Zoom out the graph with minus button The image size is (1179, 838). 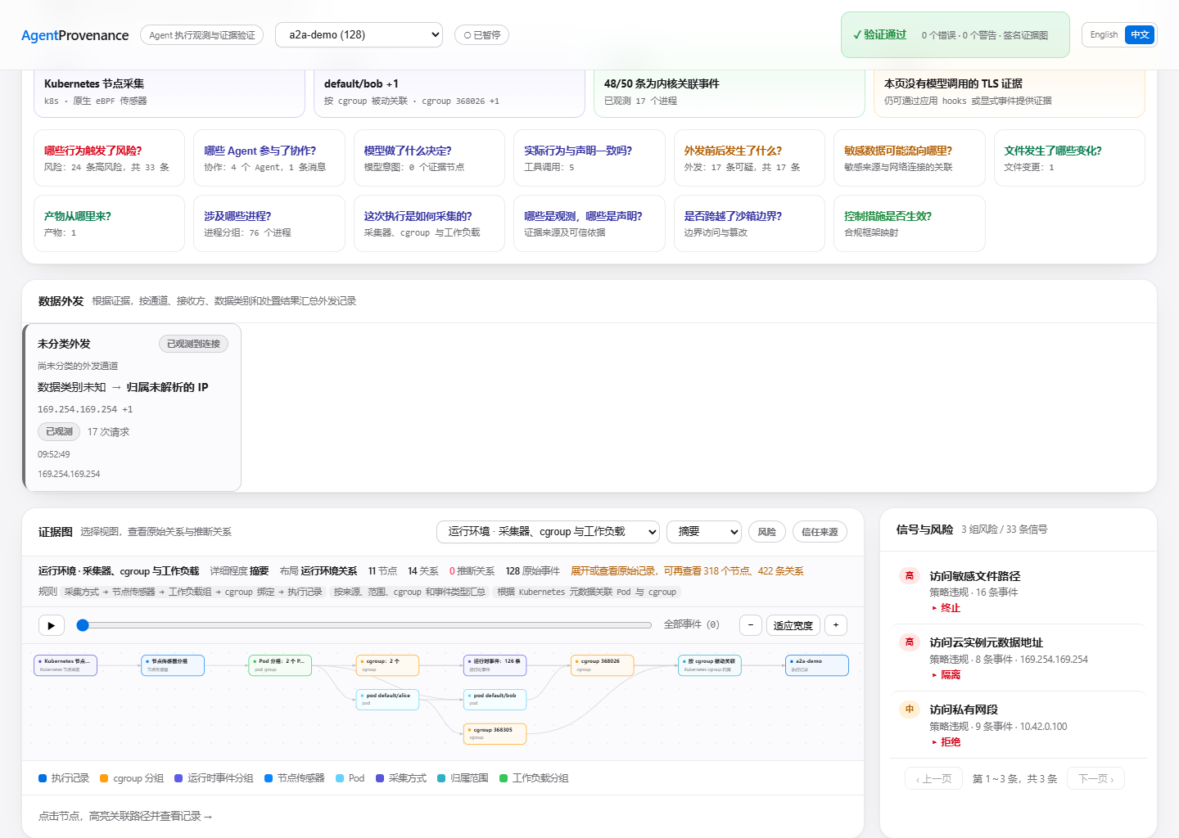pyautogui.click(x=751, y=625)
